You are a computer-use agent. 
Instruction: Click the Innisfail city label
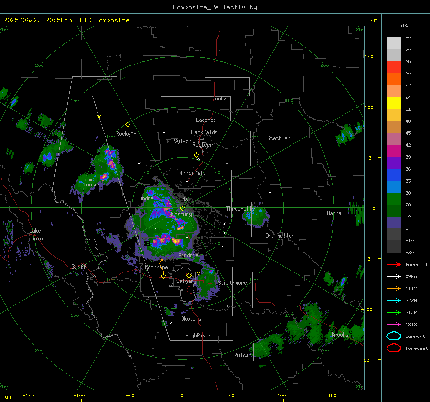tap(193, 173)
